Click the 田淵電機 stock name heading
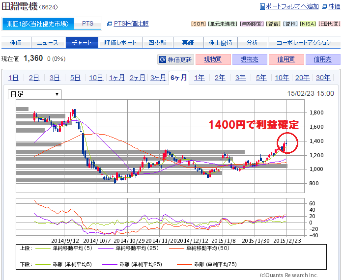This screenshot has width=343, height=280. click(20, 6)
